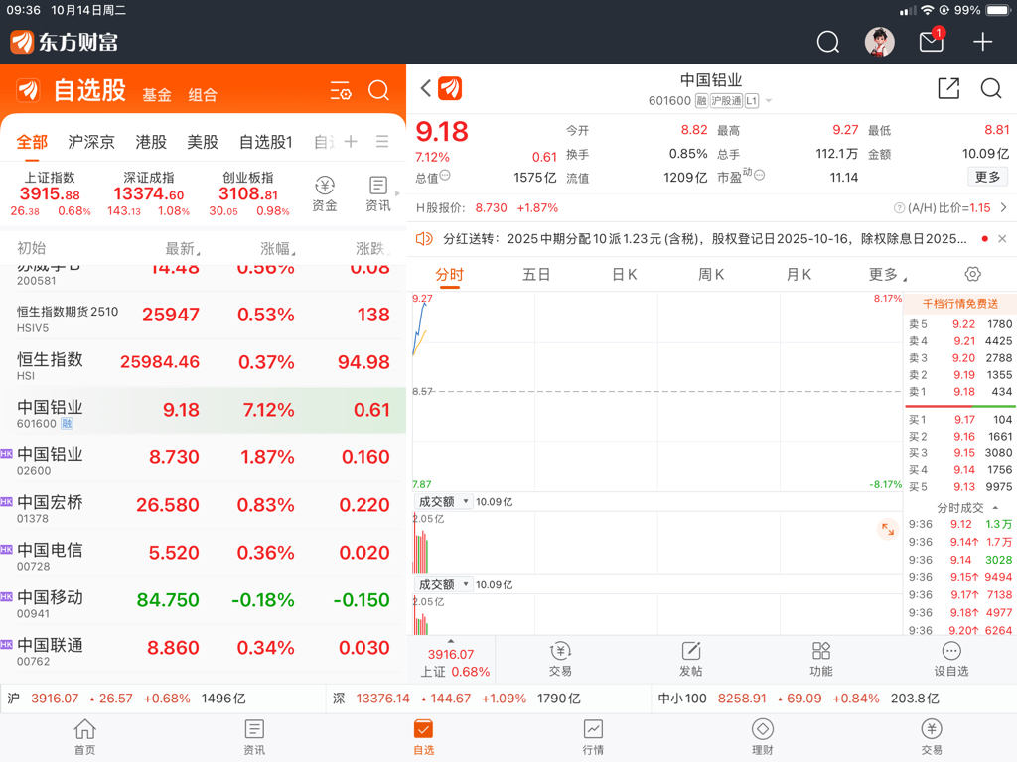Toggle the 初始 sort header
Screen dimensions: 1017x762
[31, 248]
